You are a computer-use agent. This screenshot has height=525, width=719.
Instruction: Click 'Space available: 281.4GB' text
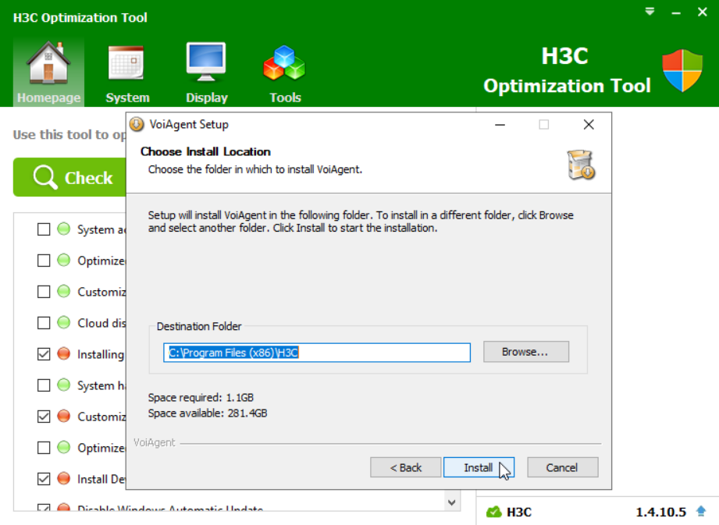[208, 413]
